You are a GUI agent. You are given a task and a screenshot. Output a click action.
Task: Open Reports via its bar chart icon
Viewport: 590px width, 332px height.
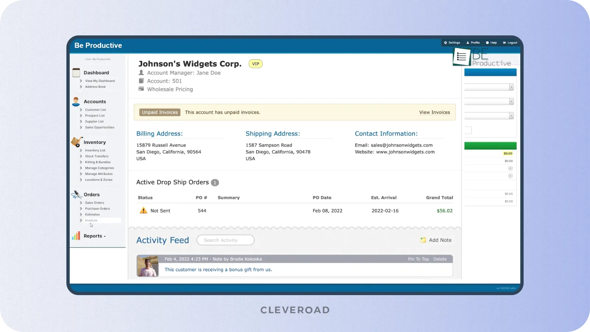76,235
